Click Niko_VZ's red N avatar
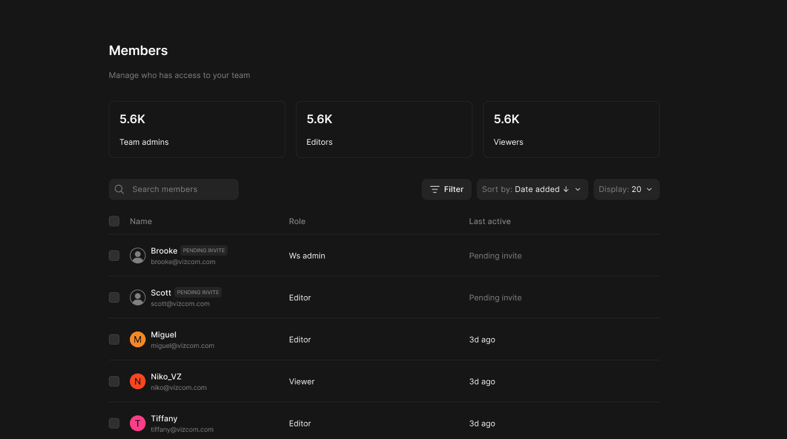 138,381
